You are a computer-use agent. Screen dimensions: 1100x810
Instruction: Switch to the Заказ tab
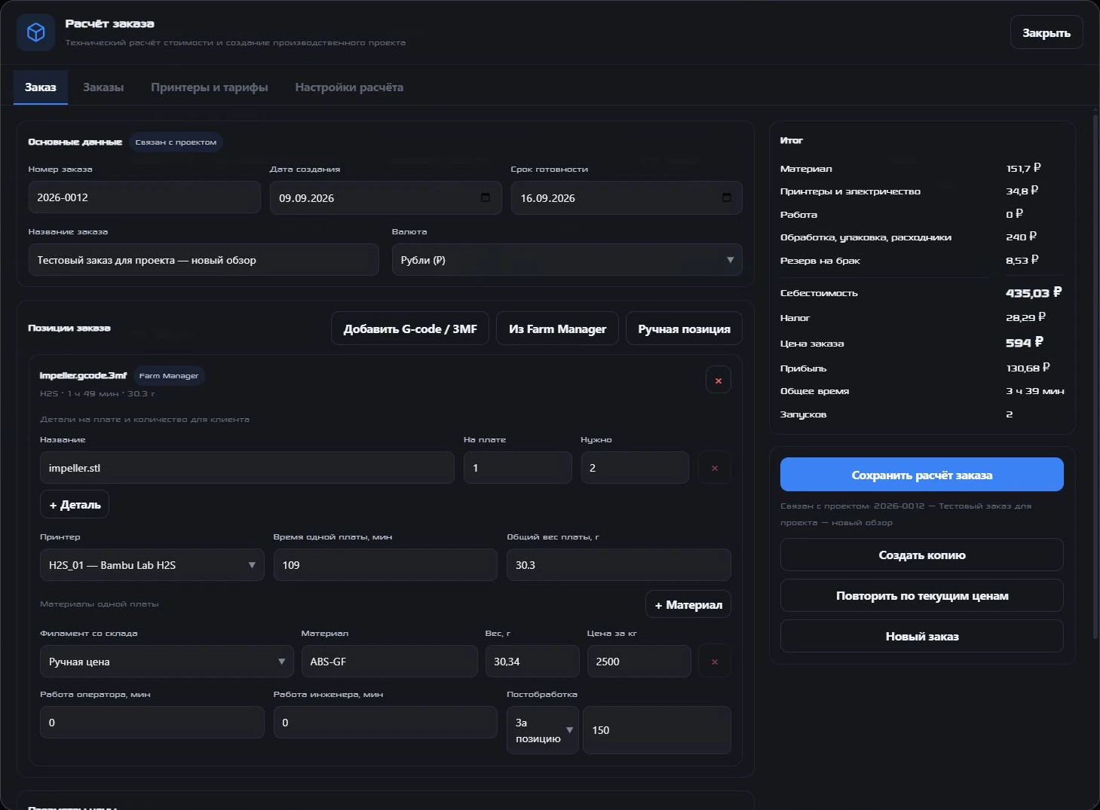[41, 87]
